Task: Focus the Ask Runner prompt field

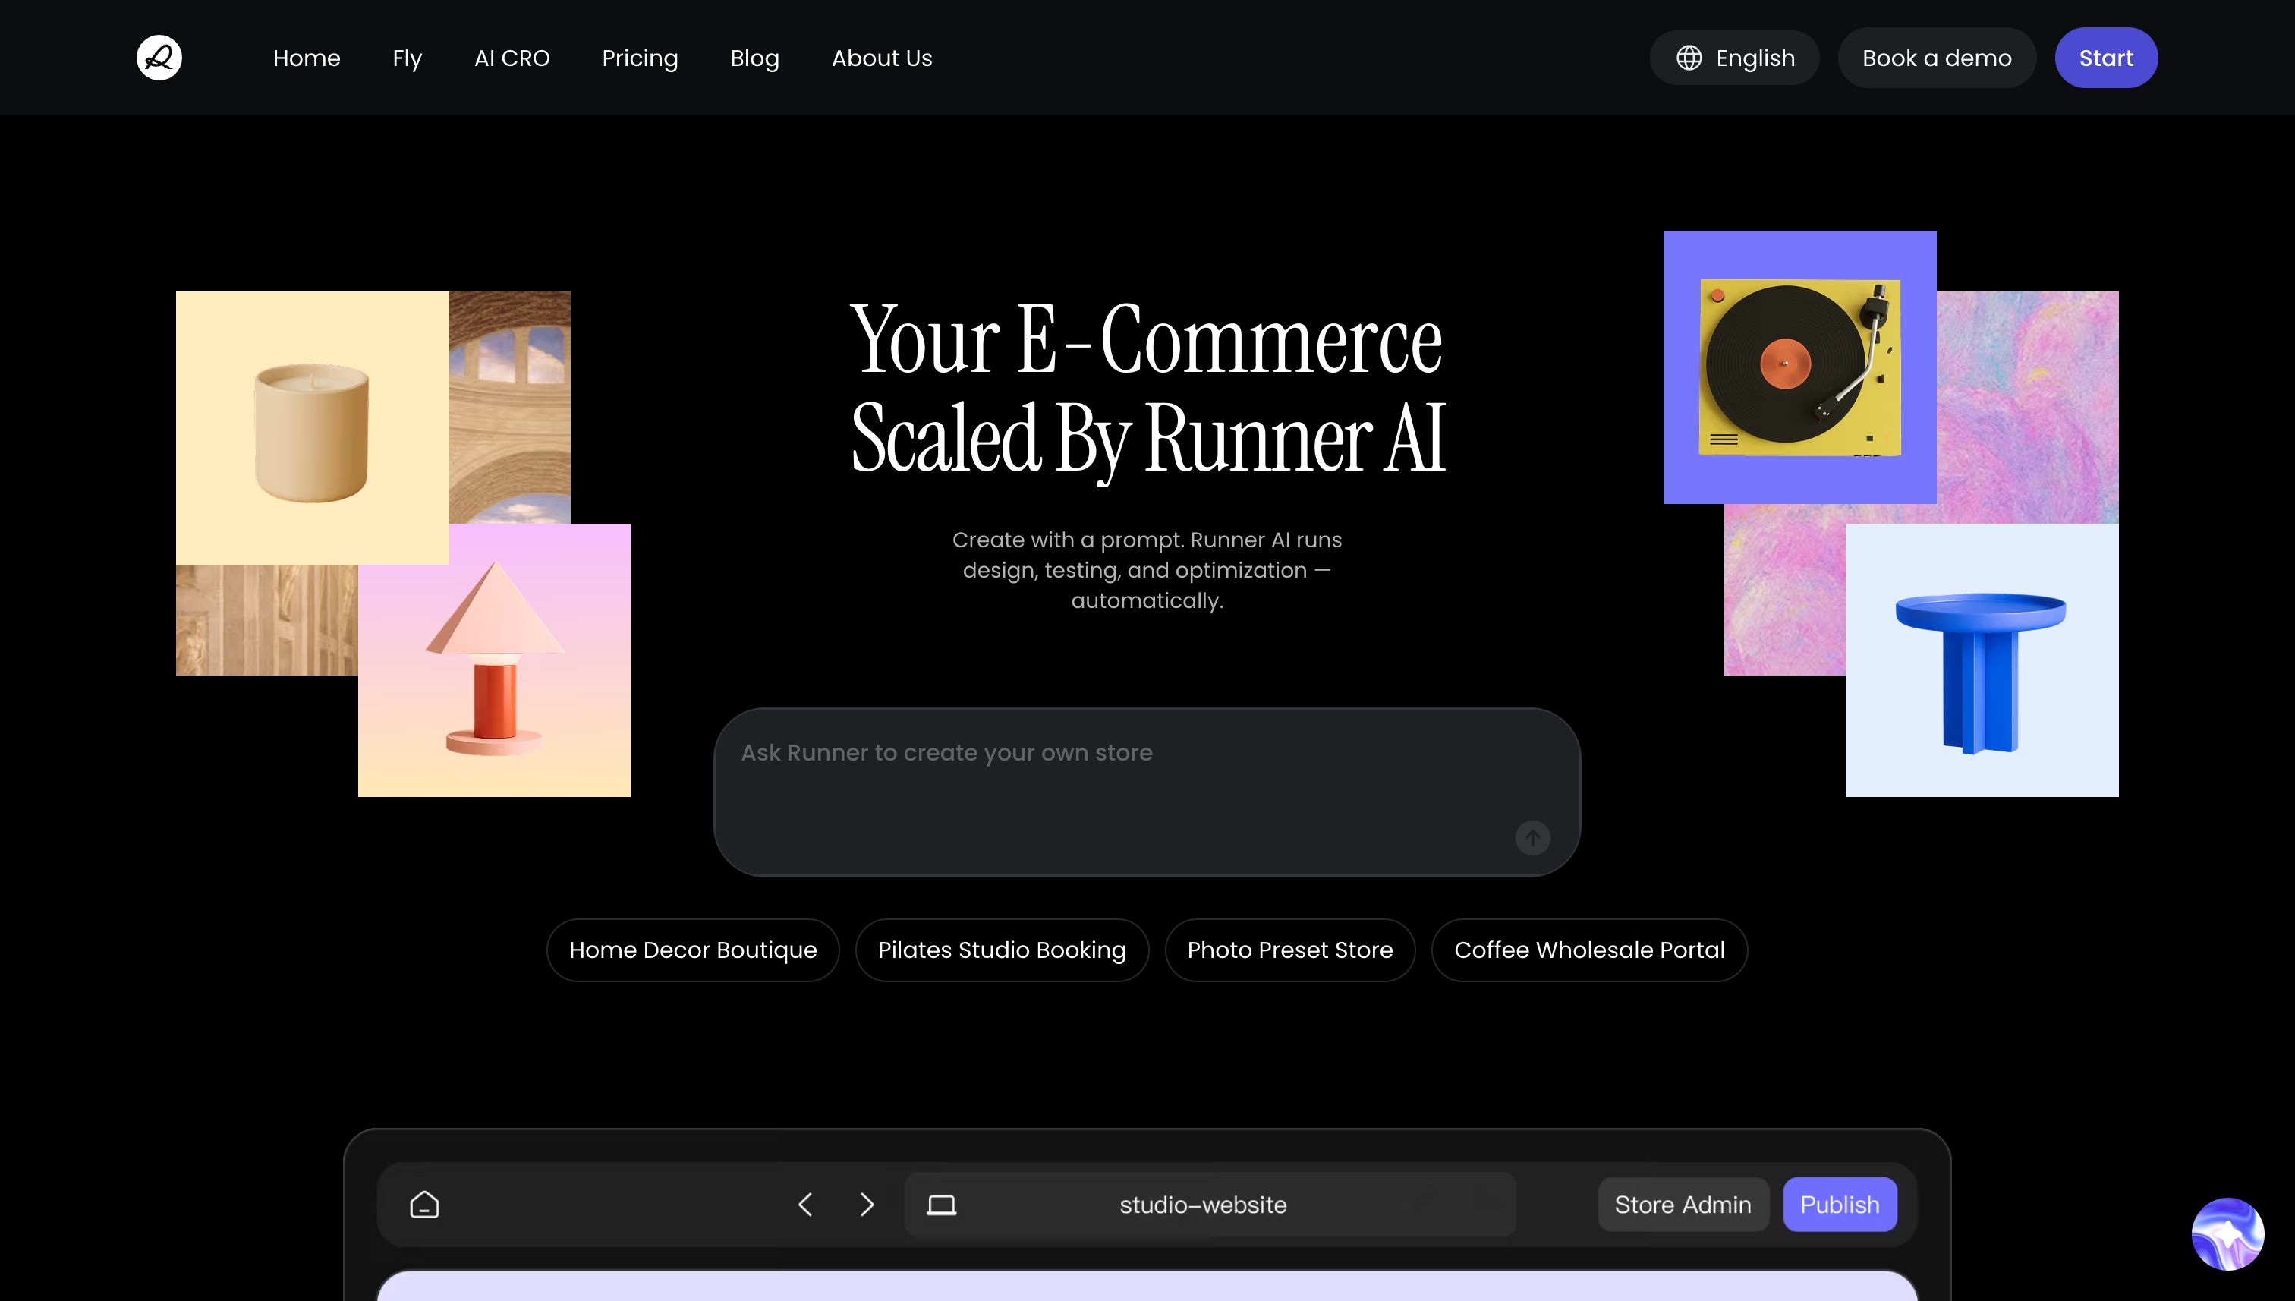Action: (1147, 792)
